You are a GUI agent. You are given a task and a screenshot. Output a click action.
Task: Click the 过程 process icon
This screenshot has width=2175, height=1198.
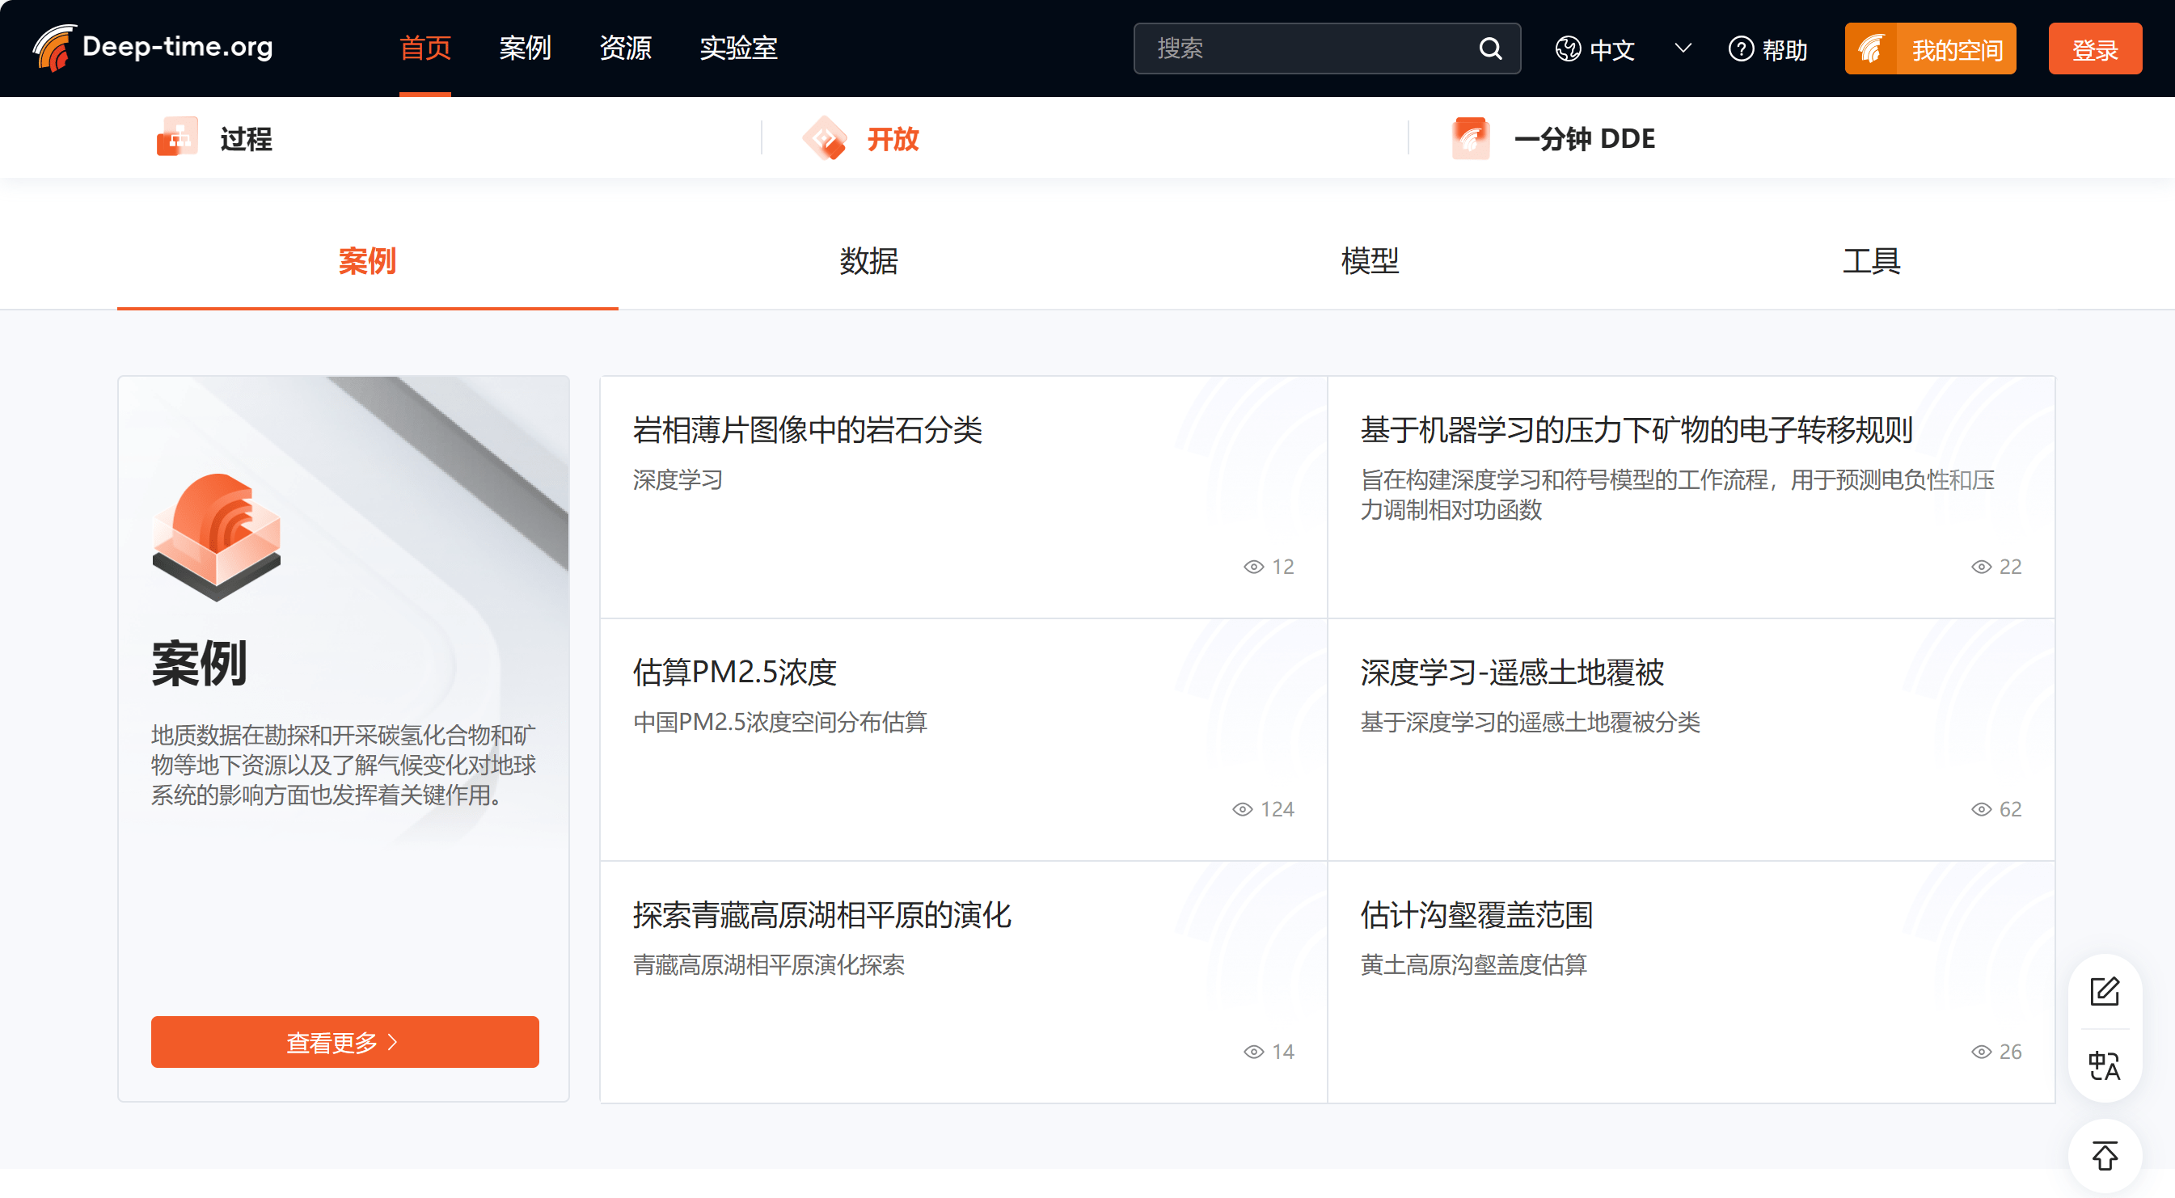tap(177, 137)
